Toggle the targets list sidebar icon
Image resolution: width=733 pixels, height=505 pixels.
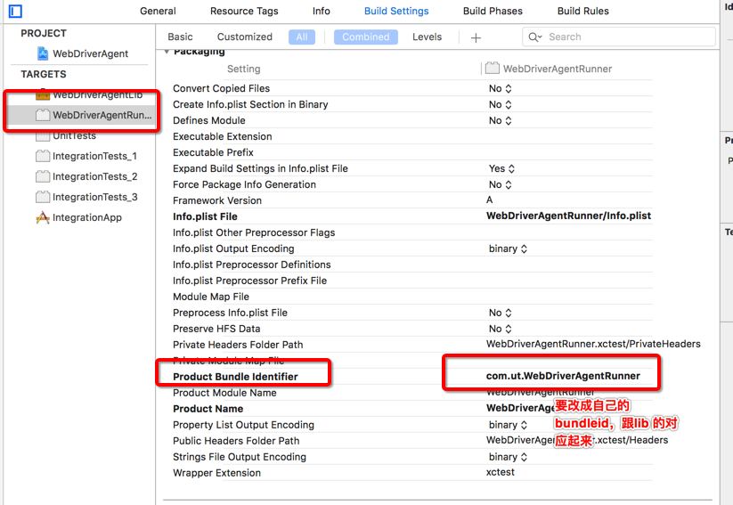pyautogui.click(x=15, y=11)
